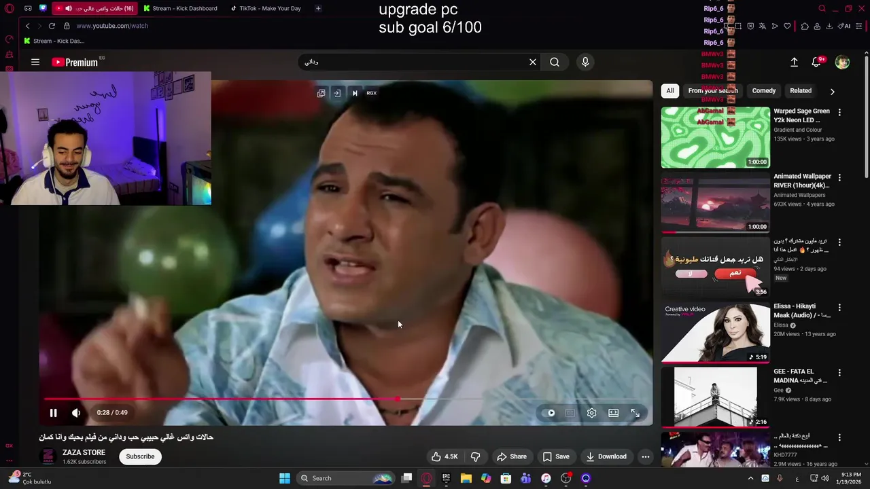The height and width of the screenshot is (489, 870).
Task: Open the YouTube guide hamburger menu
Action: 35,62
